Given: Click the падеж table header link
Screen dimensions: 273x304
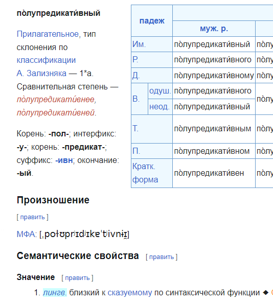Looking at the screenshot, I should (x=152, y=21).
